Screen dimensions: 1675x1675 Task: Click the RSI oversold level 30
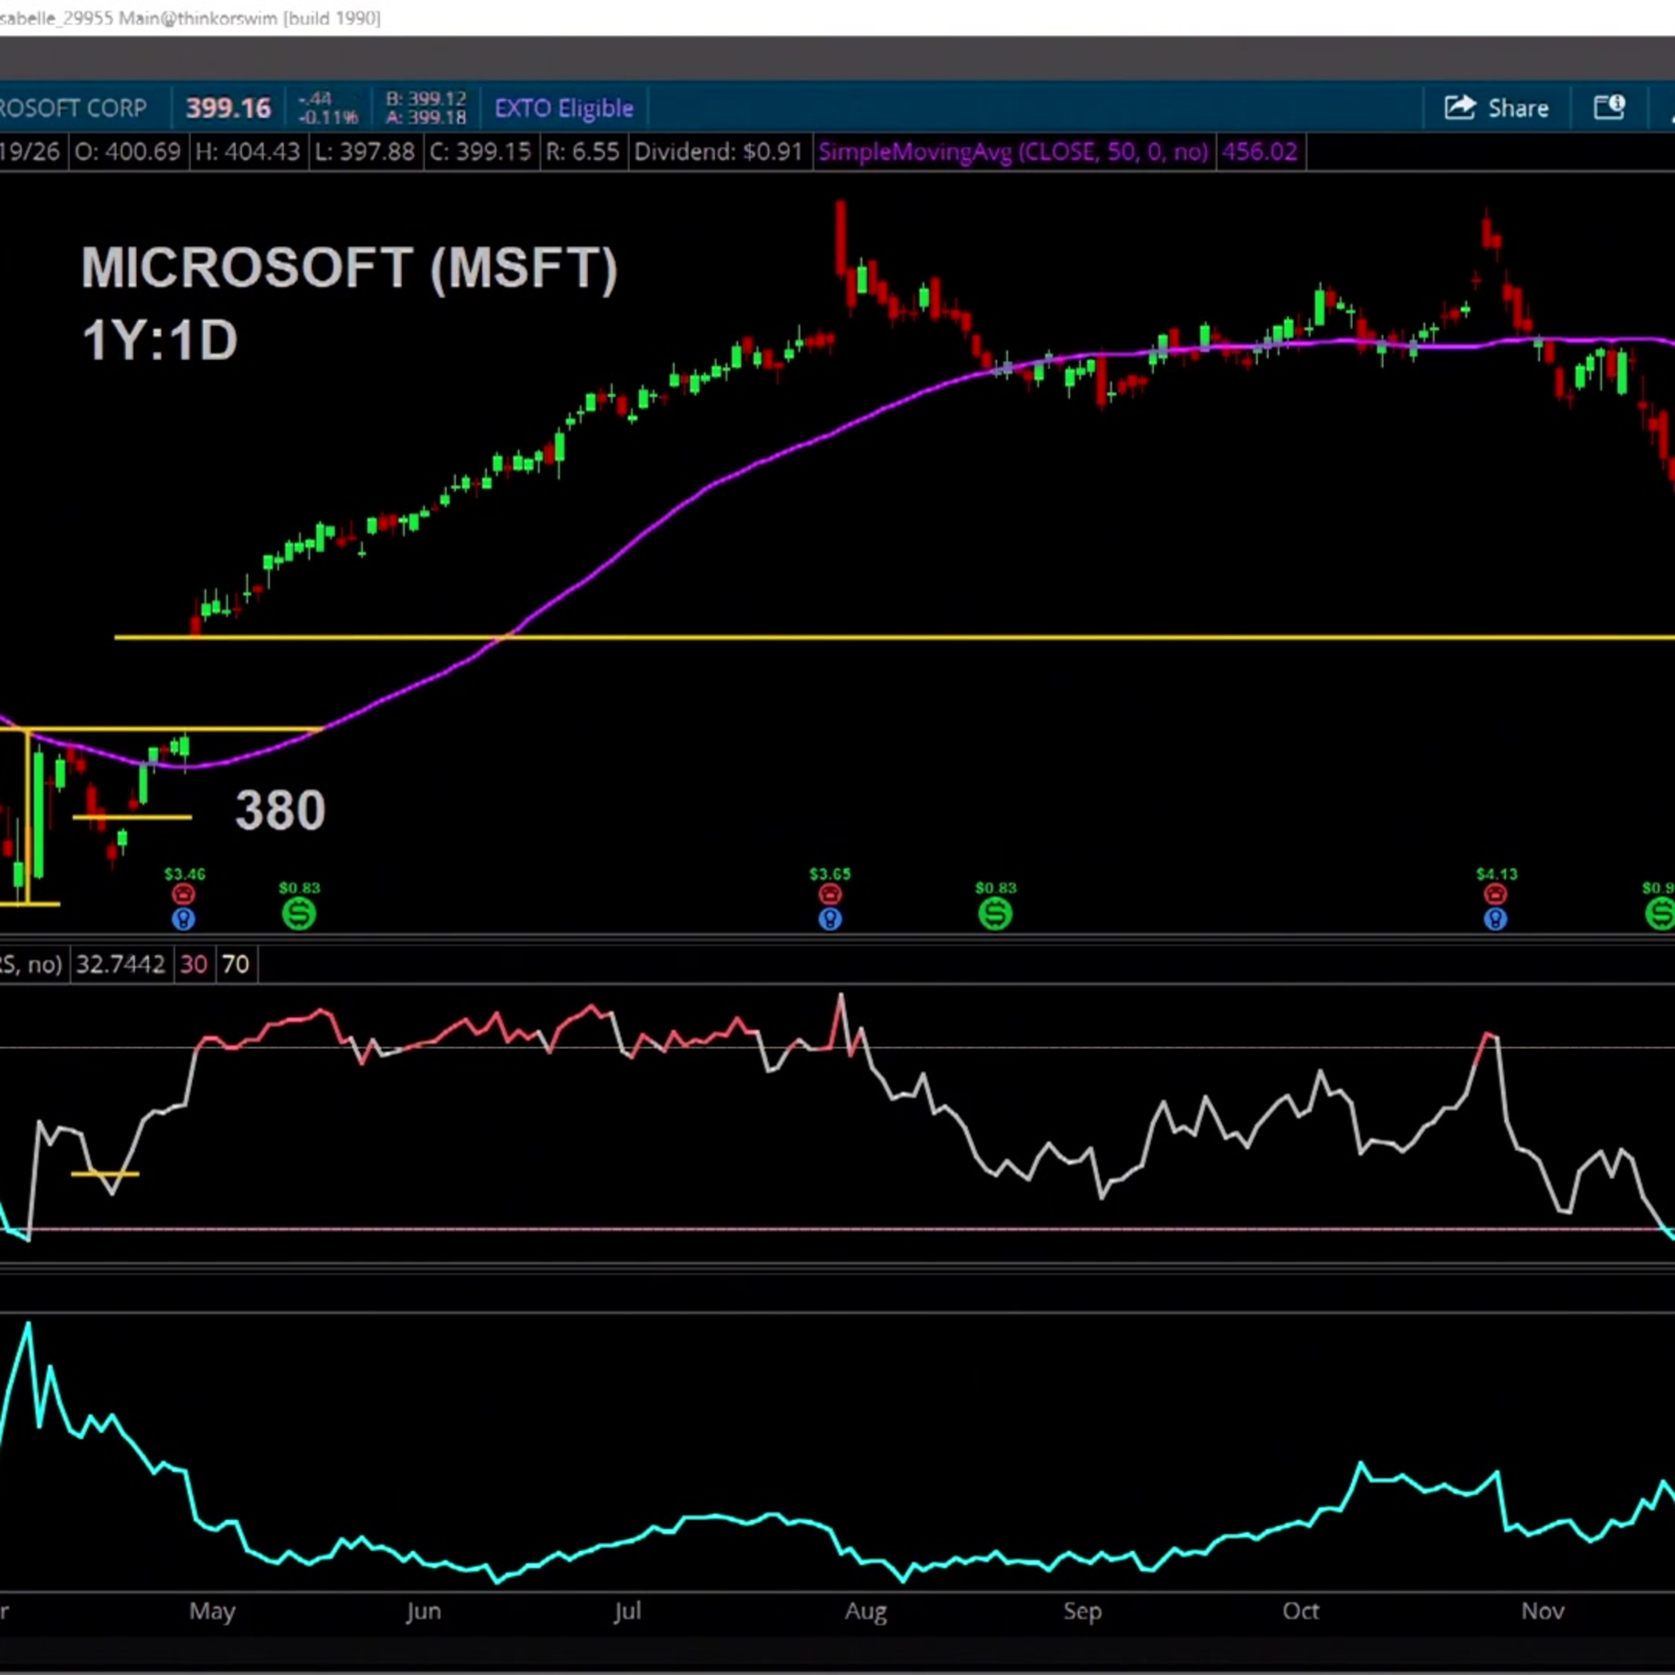[193, 964]
